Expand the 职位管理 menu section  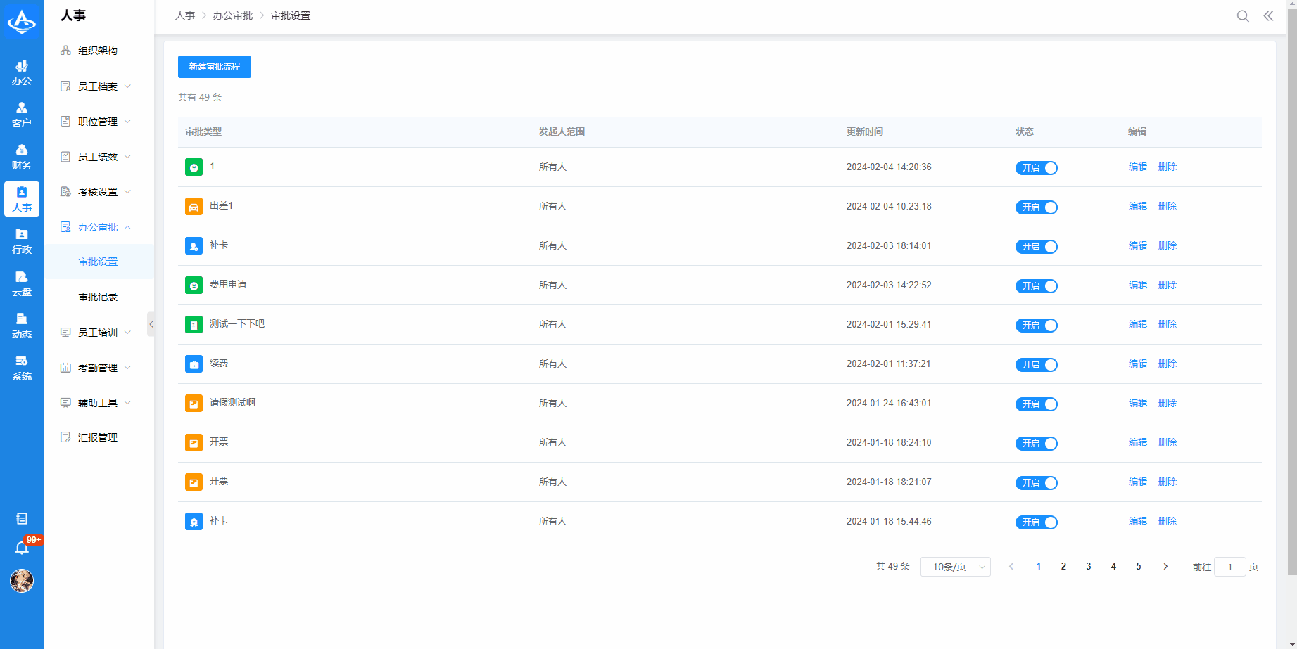[x=99, y=122]
